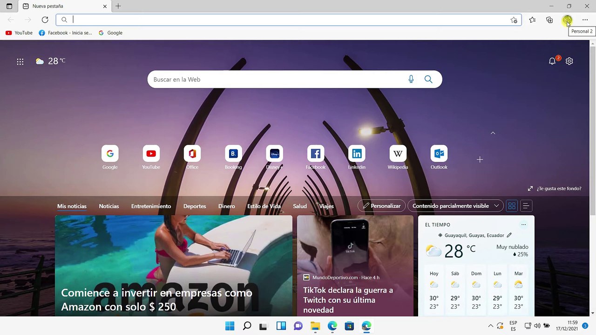Screen dimensions: 596x335
Task: Focus the browser address bar
Action: (x=289, y=20)
